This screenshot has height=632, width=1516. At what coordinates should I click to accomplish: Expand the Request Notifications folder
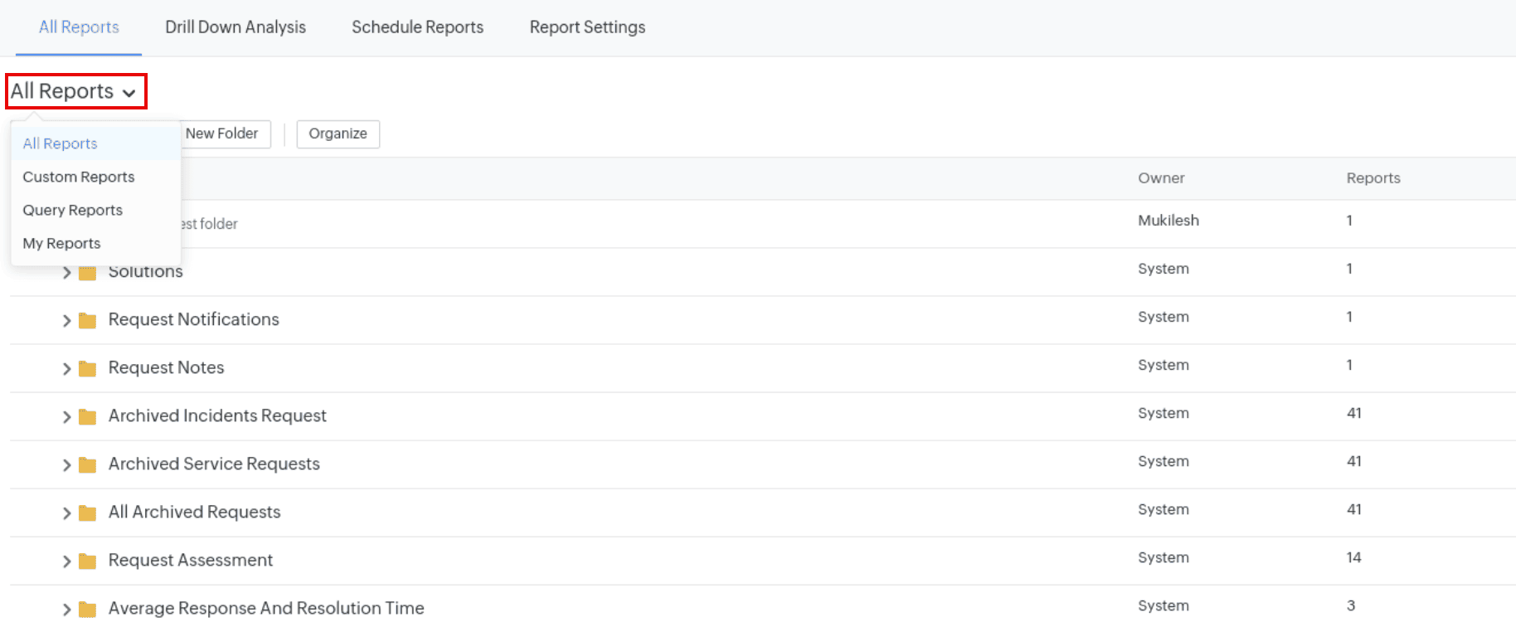click(66, 321)
